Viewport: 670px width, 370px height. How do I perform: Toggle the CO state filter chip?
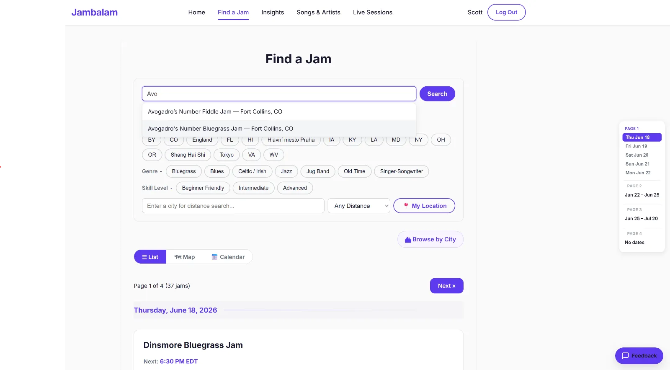click(x=174, y=140)
